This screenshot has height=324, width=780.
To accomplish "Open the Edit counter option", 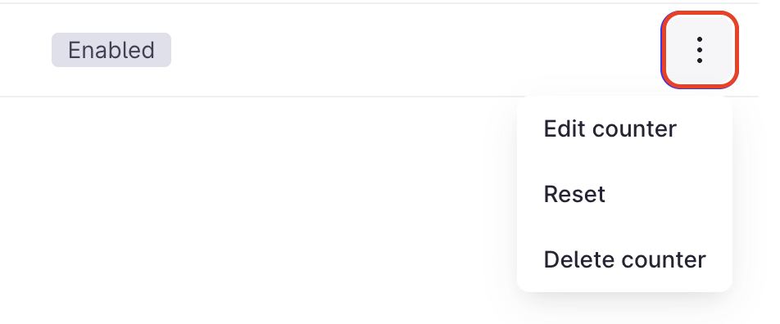I will click(624, 128).
